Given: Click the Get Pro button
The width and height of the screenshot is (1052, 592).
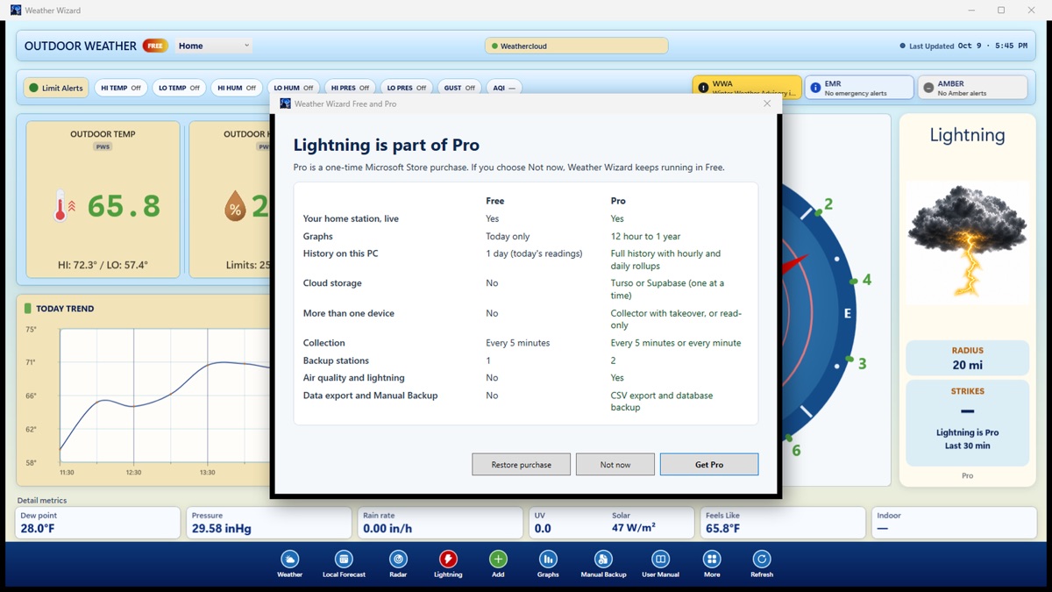Looking at the screenshot, I should pyautogui.click(x=709, y=464).
